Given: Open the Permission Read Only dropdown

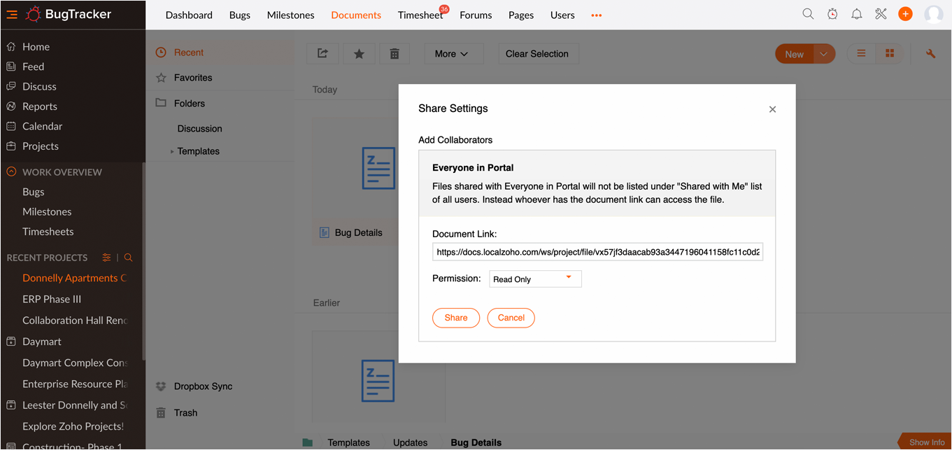Looking at the screenshot, I should pyautogui.click(x=535, y=279).
